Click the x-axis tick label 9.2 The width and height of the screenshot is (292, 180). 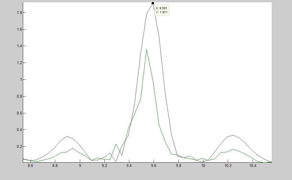[x=104, y=166]
